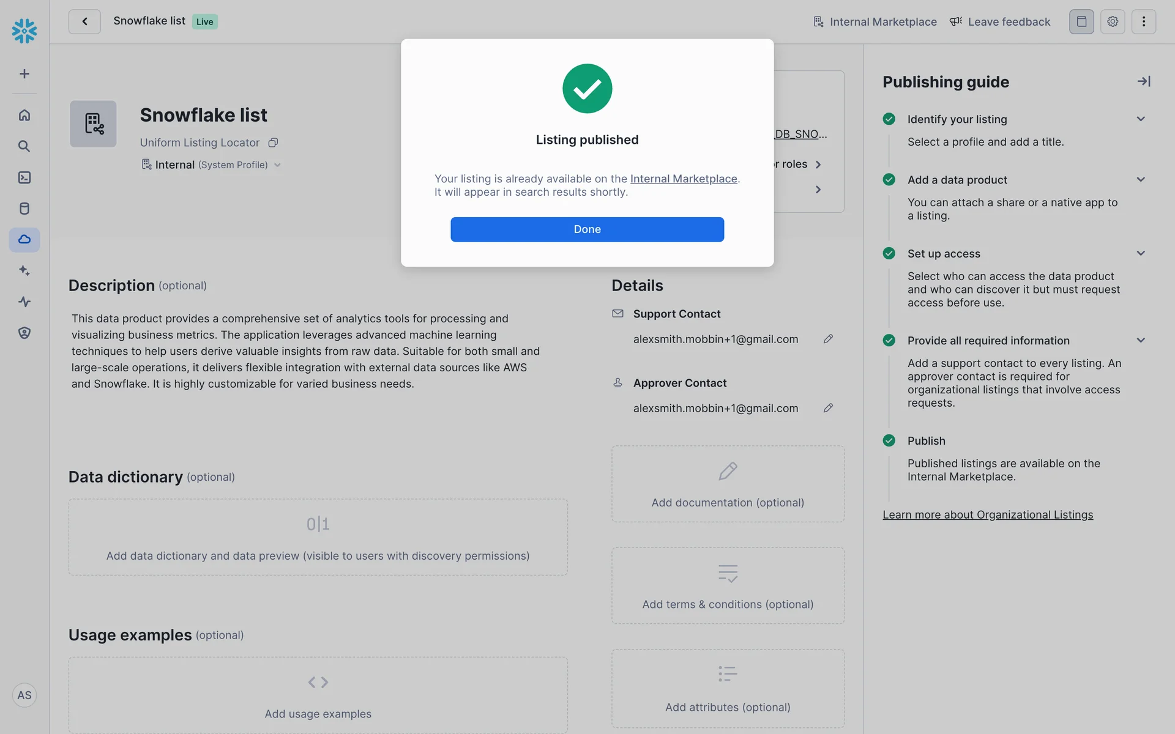
Task: Open the Internal System Profile dropdown
Action: [277, 165]
